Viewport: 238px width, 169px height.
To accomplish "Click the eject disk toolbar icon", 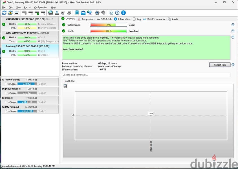I will coord(57,13).
